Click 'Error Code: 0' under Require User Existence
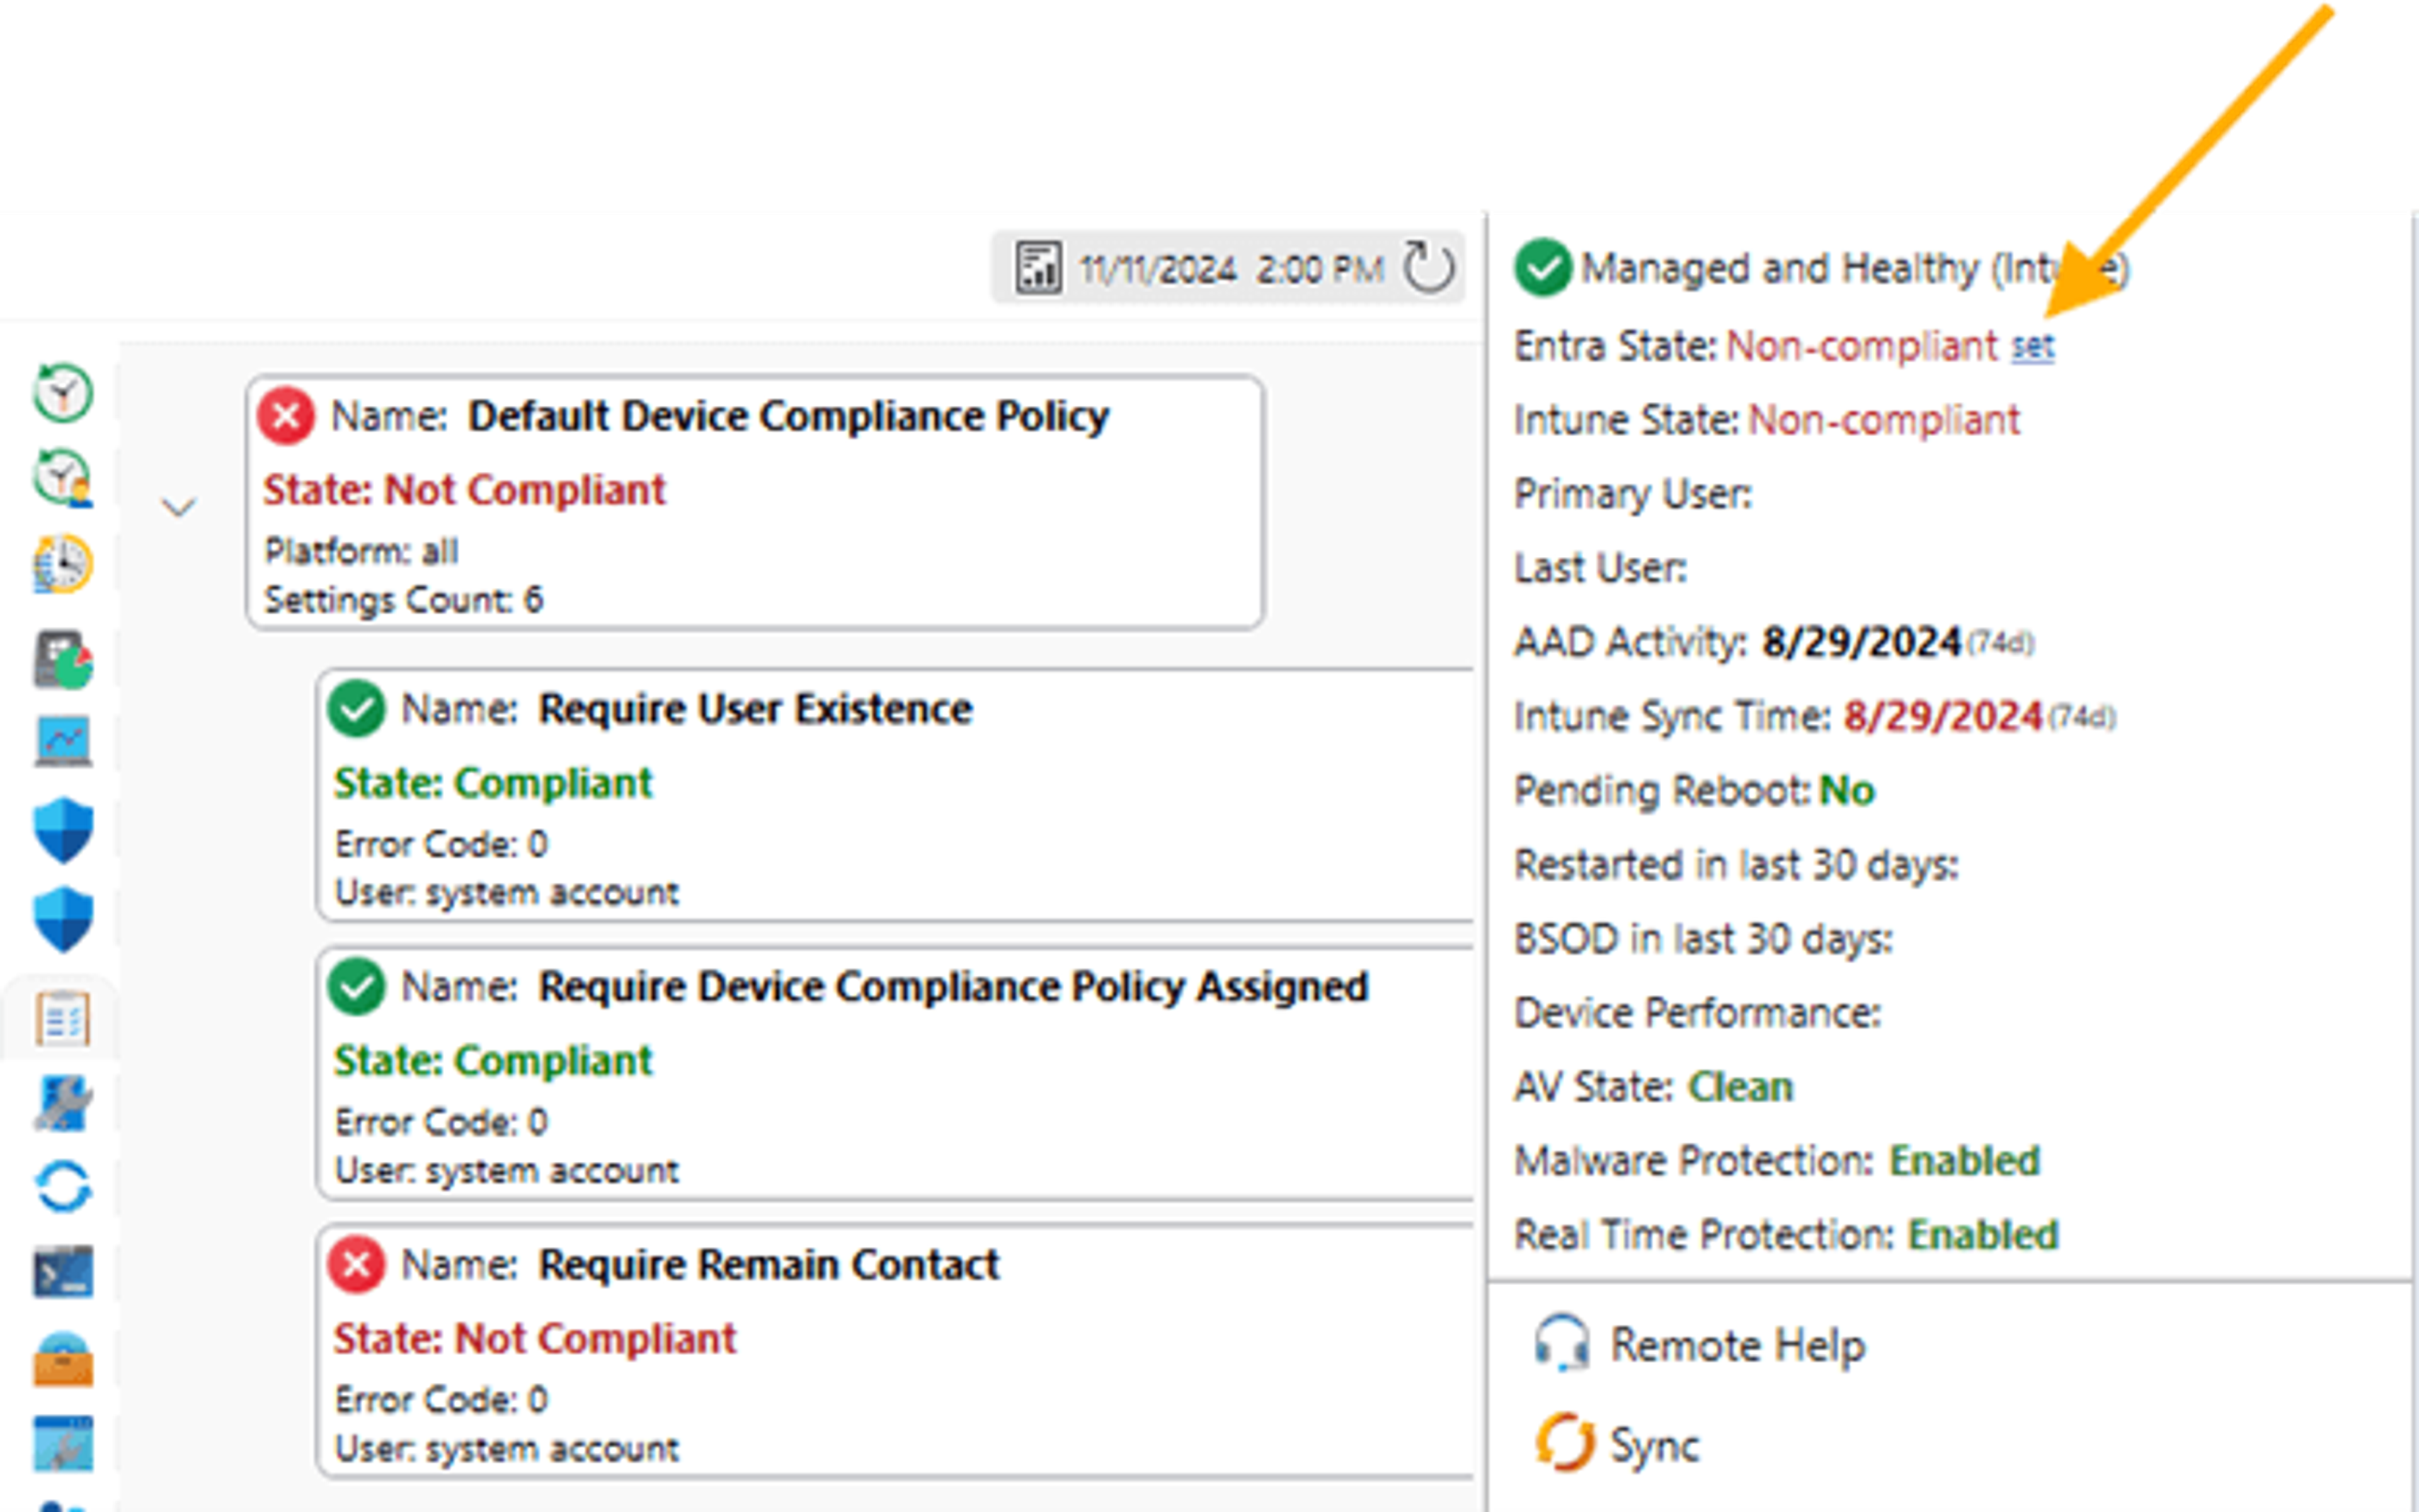2419x1512 pixels. (x=441, y=844)
